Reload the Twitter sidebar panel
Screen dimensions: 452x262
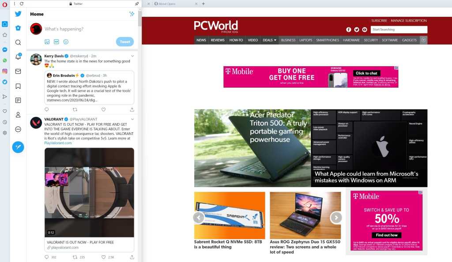point(22,4)
